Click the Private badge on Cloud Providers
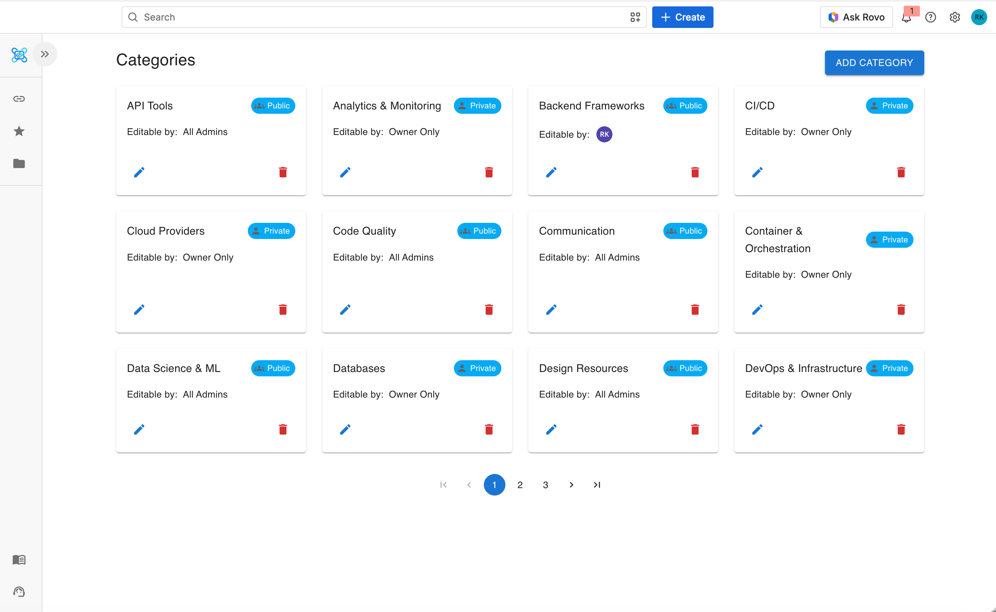 (271, 231)
